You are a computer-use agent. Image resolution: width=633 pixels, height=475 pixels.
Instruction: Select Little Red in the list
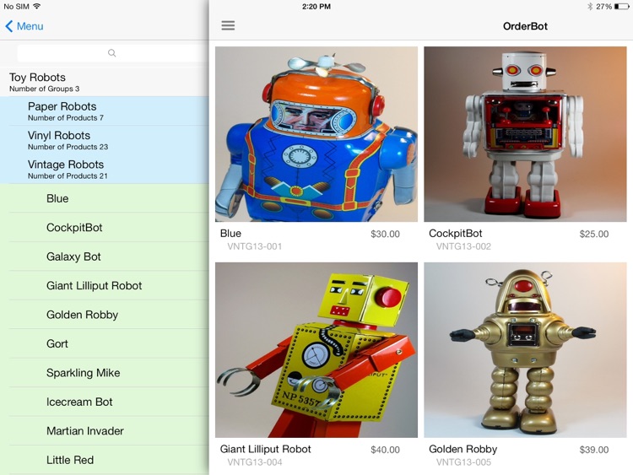click(x=104, y=460)
